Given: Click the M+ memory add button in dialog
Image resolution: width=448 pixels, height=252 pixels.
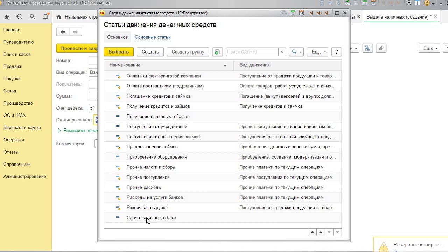Looking at the screenshot, I should pos(319,13).
